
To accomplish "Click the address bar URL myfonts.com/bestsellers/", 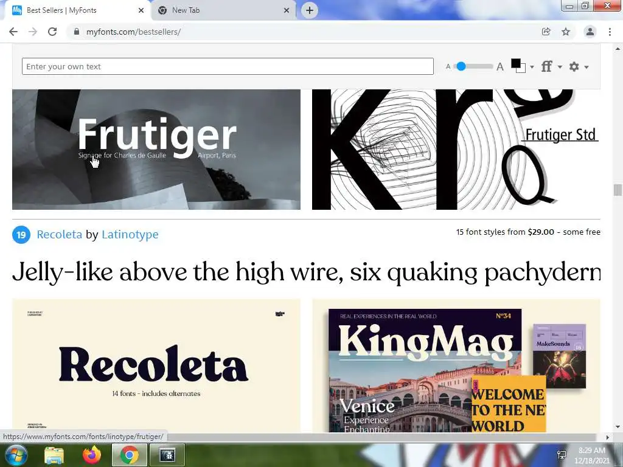I will click(133, 32).
